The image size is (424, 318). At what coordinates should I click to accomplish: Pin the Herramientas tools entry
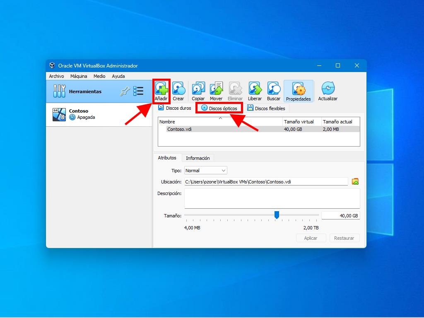coord(125,92)
